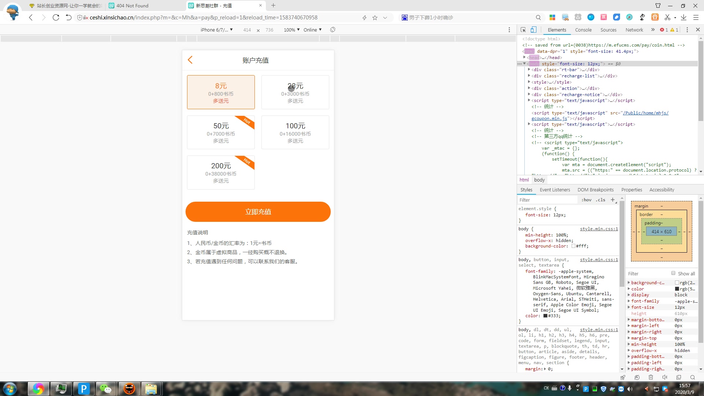Open Windows Start menu
The height and width of the screenshot is (396, 704).
[x=10, y=389]
